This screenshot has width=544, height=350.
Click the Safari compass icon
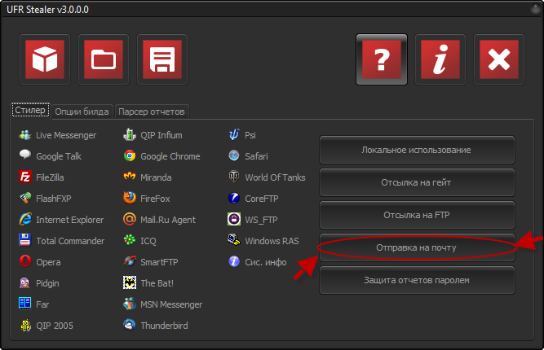[234, 155]
